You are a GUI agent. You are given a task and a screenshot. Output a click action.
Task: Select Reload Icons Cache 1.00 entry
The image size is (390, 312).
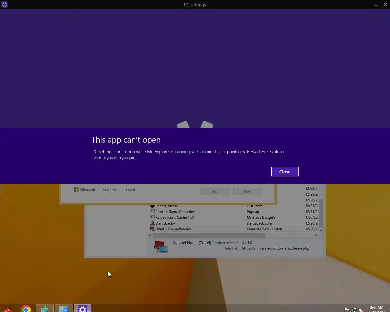click(175, 218)
